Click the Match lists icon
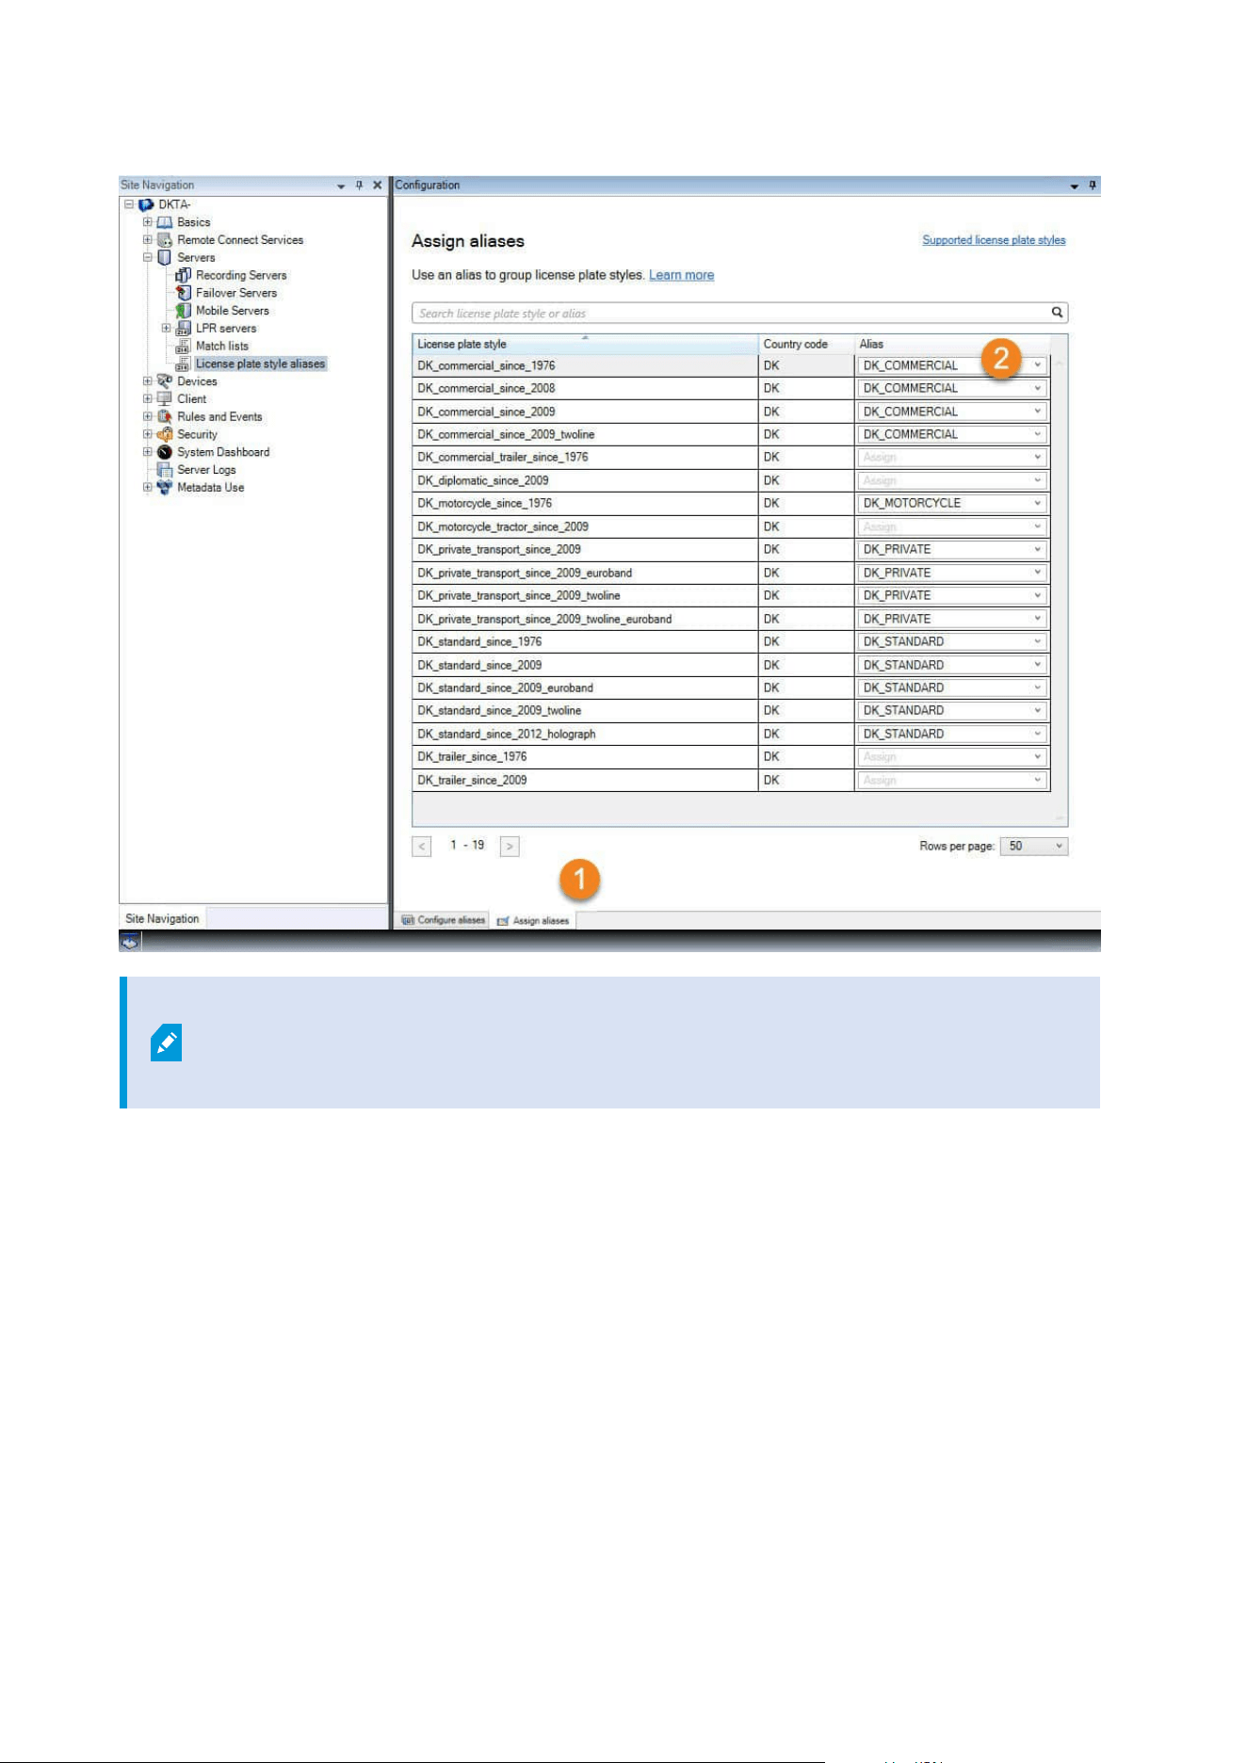This screenshot has height=1763, width=1247. (x=184, y=346)
